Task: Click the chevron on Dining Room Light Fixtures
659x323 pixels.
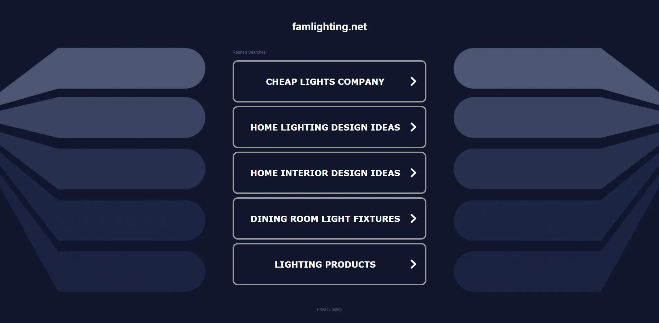Action: coord(413,218)
